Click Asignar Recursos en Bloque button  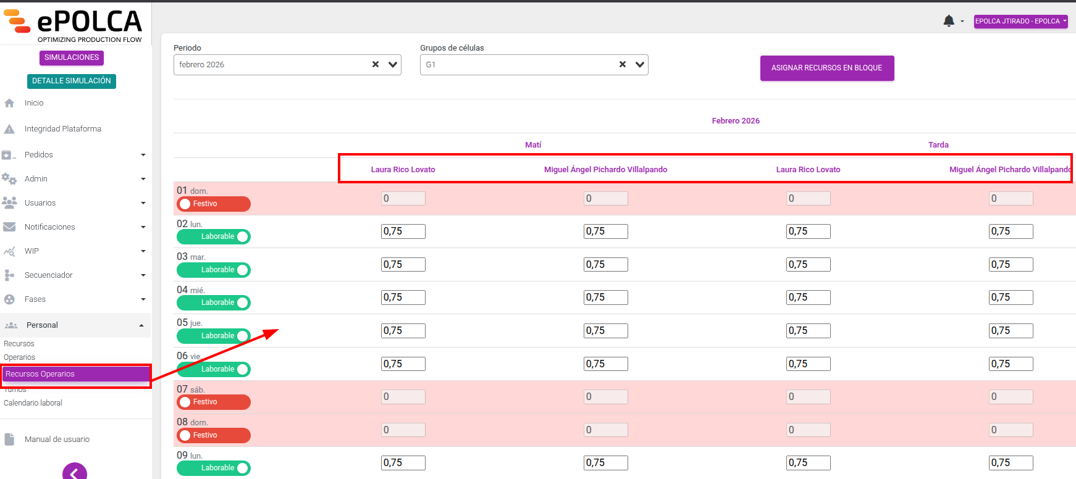click(x=827, y=68)
